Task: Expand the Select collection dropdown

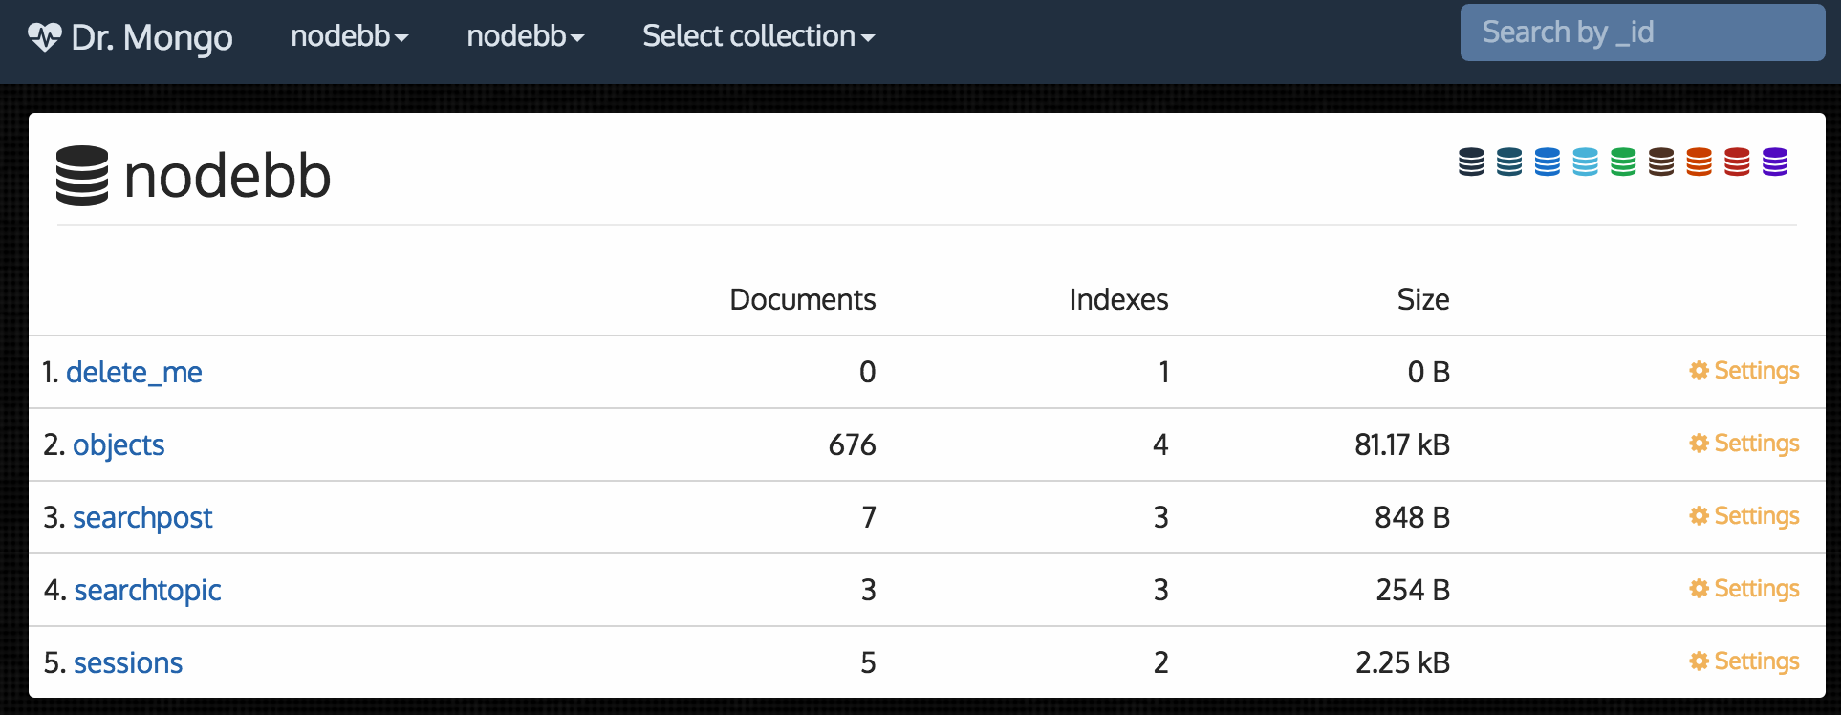Action: [x=758, y=36]
